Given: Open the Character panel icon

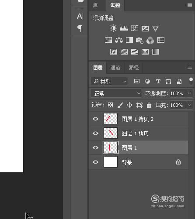Looking at the screenshot, I should (x=80, y=16).
